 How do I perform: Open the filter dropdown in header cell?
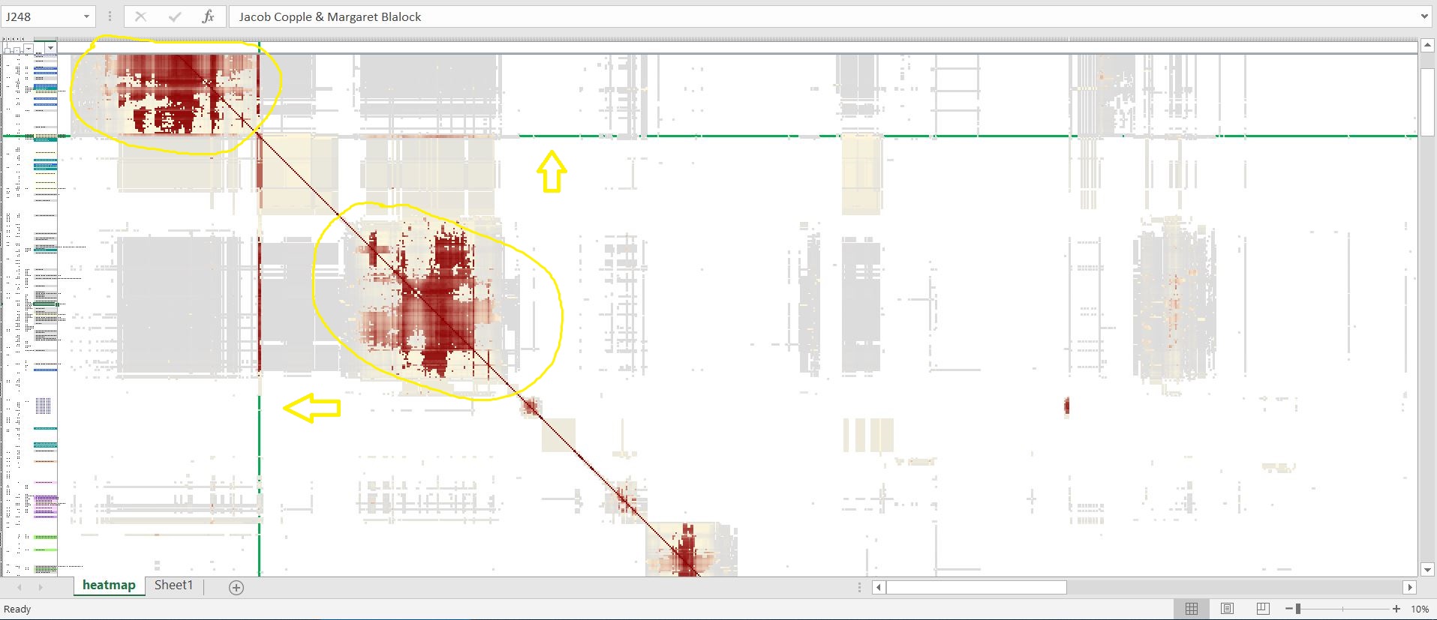tap(50, 48)
